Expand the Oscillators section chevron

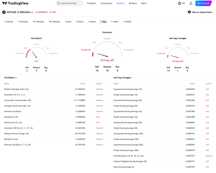[16, 78]
